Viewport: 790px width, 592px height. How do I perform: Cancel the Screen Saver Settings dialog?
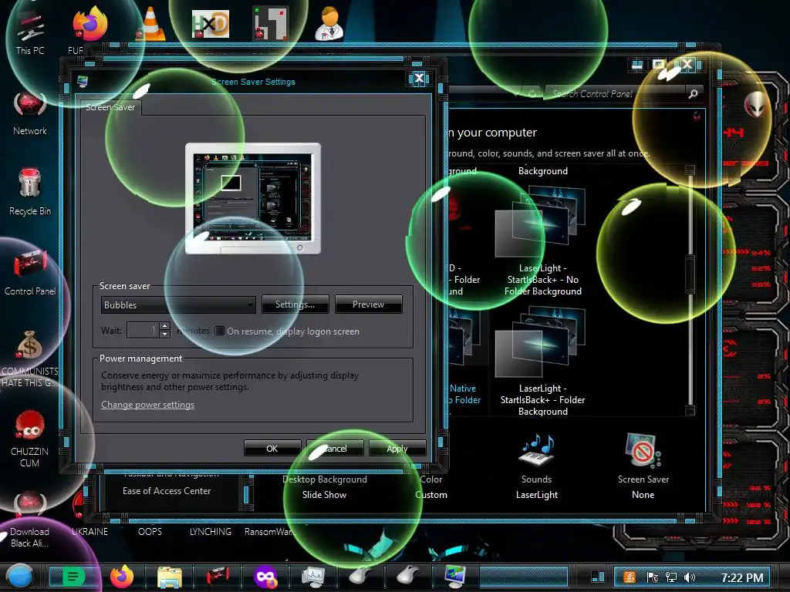click(335, 448)
